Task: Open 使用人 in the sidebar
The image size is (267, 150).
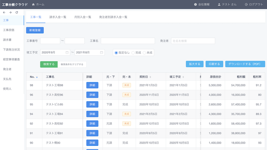Action: (12, 89)
